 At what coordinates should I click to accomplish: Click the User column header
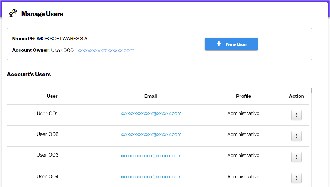point(52,96)
